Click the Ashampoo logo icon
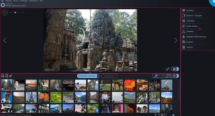215x116 pixels. point(3,5)
